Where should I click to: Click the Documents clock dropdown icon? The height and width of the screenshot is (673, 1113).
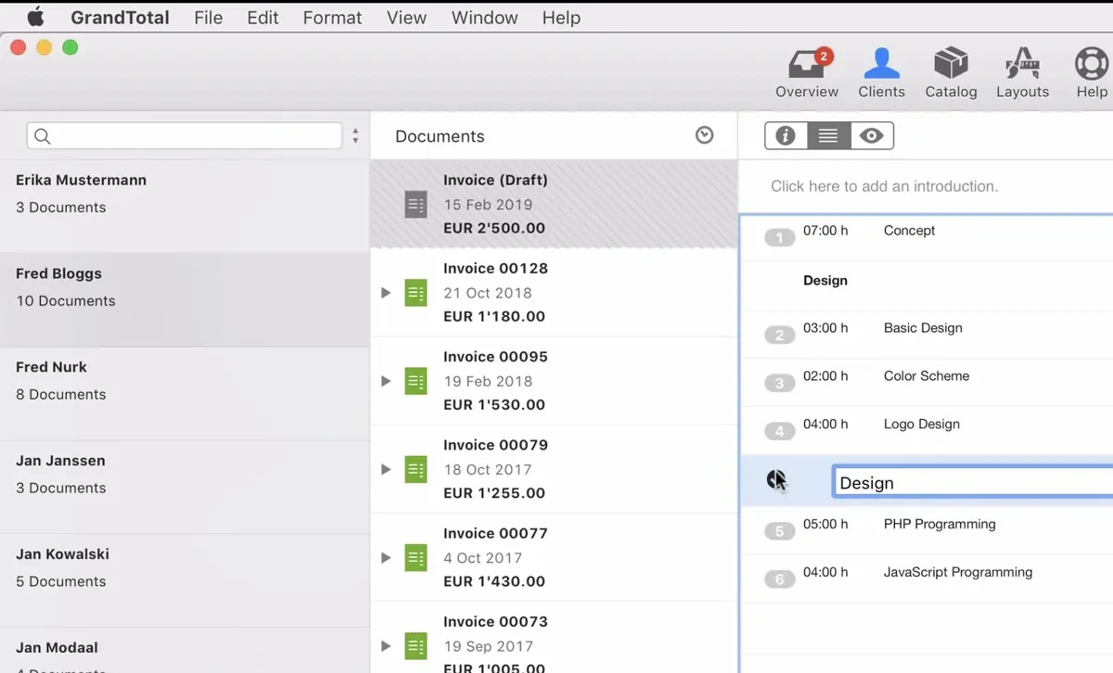705,135
